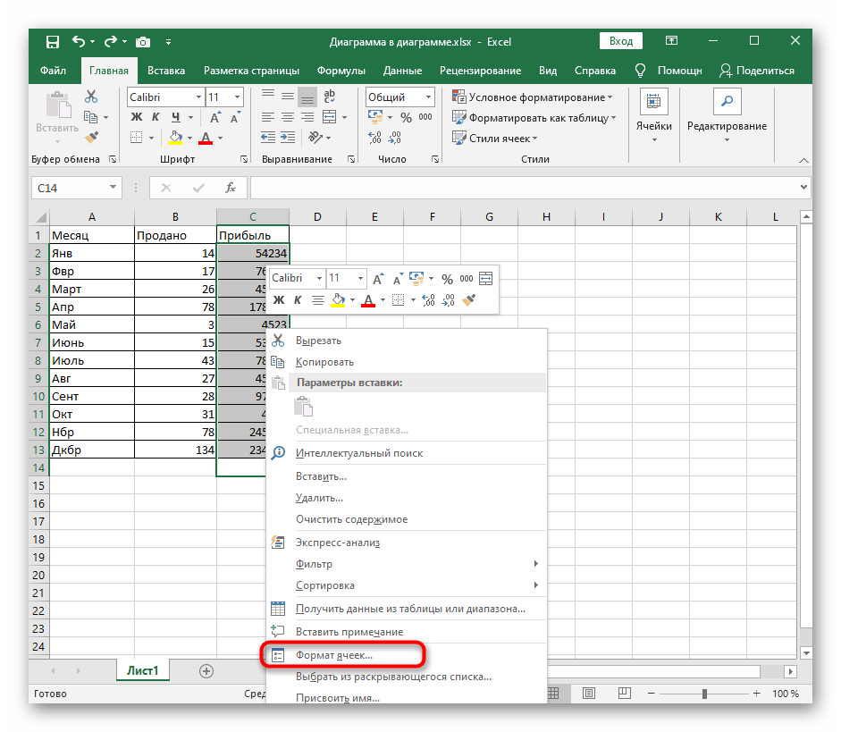Open Стили ячеек dropdown
The image size is (841, 732).
tap(494, 138)
